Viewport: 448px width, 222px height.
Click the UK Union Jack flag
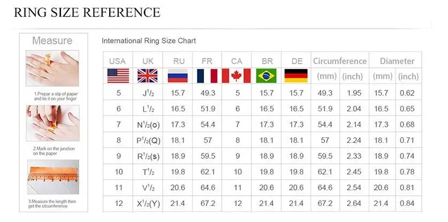click(x=147, y=76)
